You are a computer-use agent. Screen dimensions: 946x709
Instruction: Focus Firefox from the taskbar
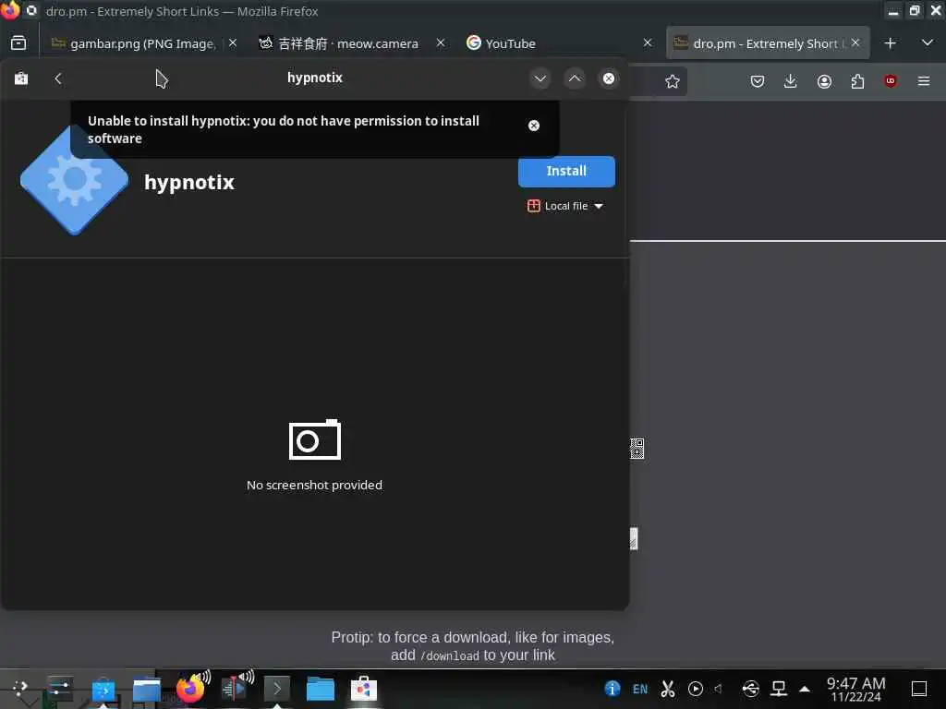[190, 689]
